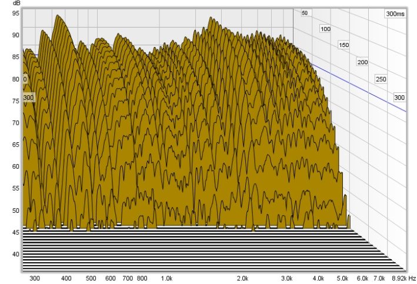Click the 5.0k frequency axis label

pos(342,279)
